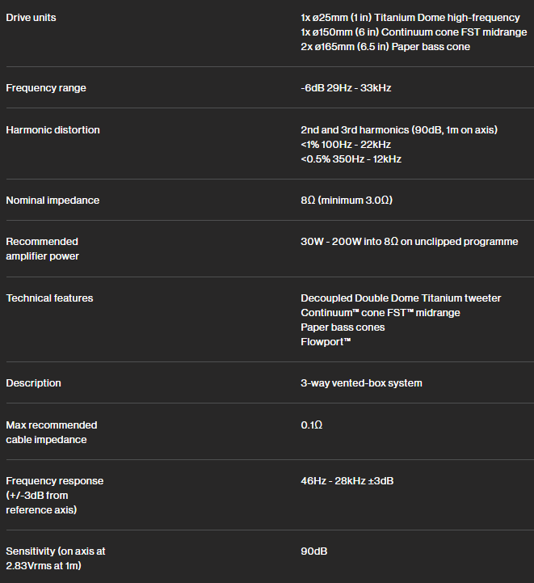The width and height of the screenshot is (534, 583).
Task: Select the 90dB sensitivity value
Action: pyautogui.click(x=314, y=551)
